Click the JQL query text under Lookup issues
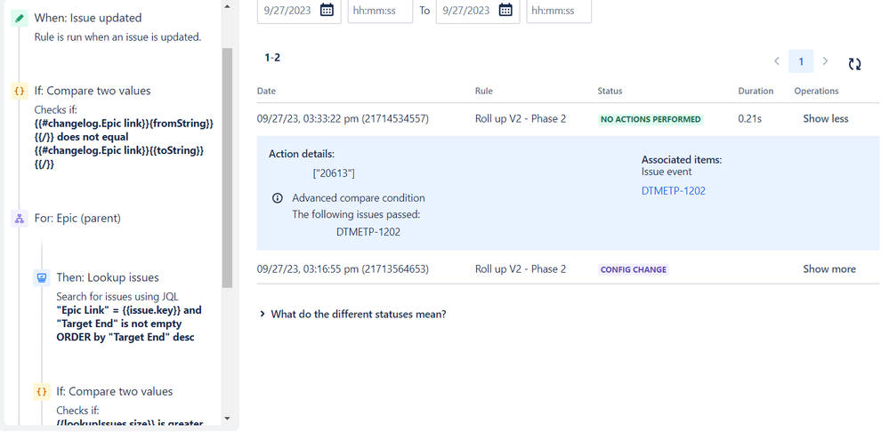 129,324
